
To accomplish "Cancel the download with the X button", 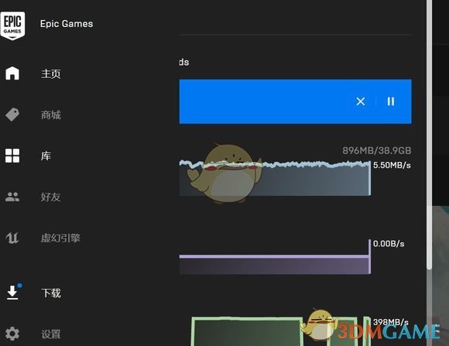I will (361, 101).
